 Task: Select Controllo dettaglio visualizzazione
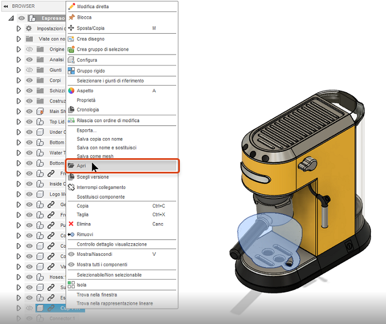coord(112,244)
